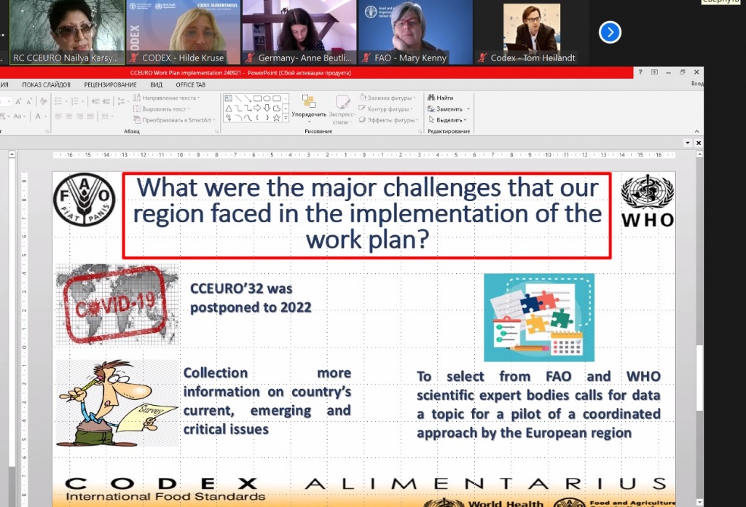Click Найти (Find) in the editing group
This screenshot has height=507, width=746.
pyautogui.click(x=441, y=98)
